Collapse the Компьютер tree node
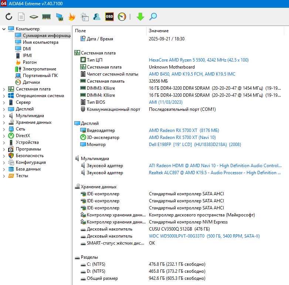289x285 pixels. click(4, 29)
